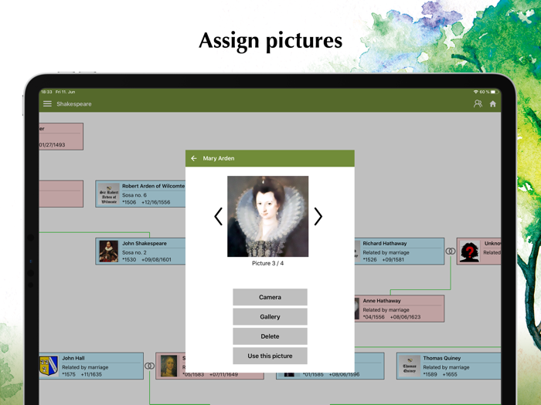The width and height of the screenshot is (541, 405).
Task: Open the Anne Hathaway name
Action: point(382,301)
